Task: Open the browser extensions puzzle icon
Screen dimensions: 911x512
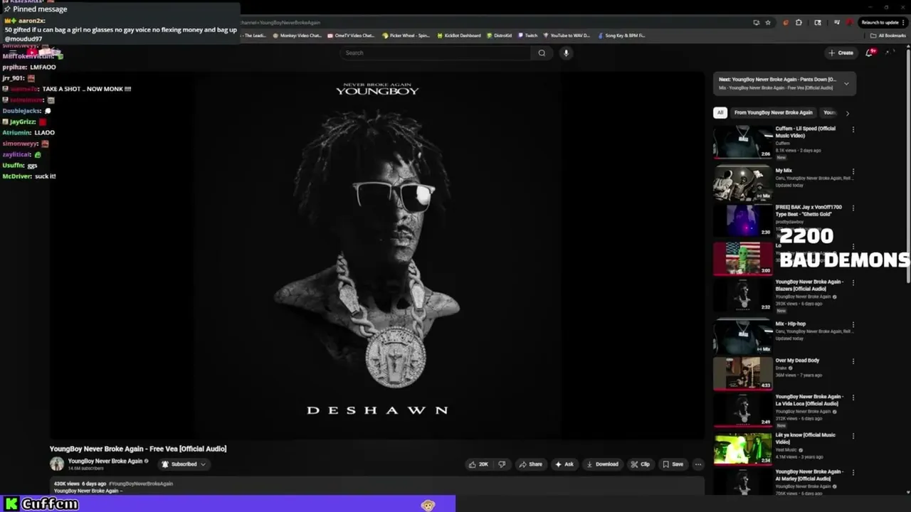Action: (x=799, y=22)
